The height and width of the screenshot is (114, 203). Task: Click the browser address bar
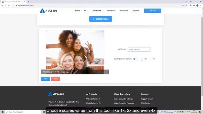point(98,6)
